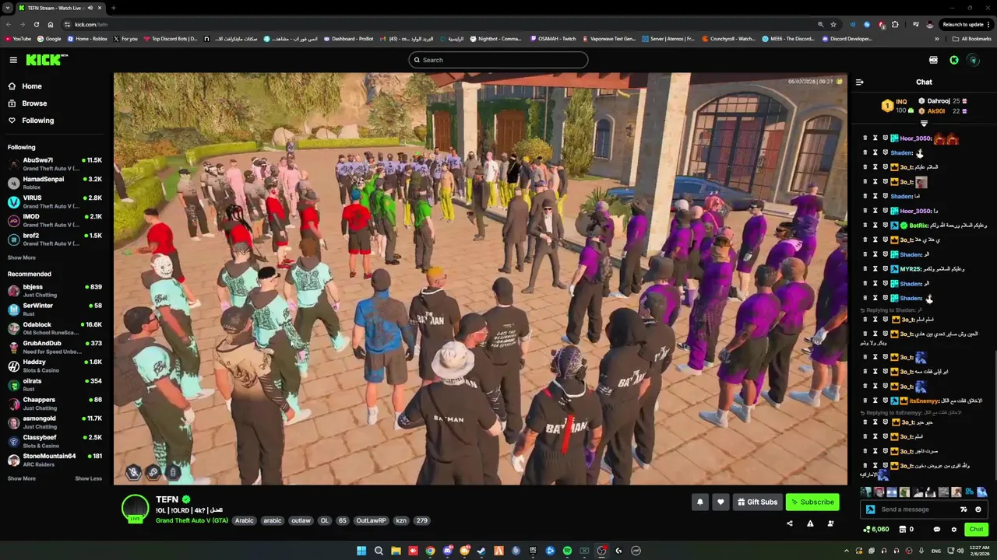Open SerWinter's Rust stream
Screen dimensions: 997x560
[55, 310]
